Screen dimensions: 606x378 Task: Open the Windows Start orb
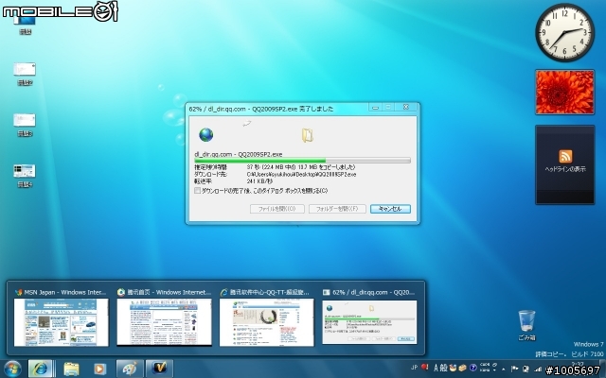[x=12, y=369]
